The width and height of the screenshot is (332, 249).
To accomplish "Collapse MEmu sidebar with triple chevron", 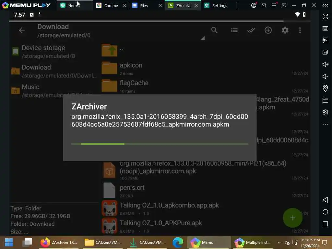I will coord(325,5).
